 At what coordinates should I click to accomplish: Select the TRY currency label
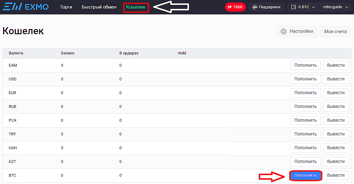12,134
